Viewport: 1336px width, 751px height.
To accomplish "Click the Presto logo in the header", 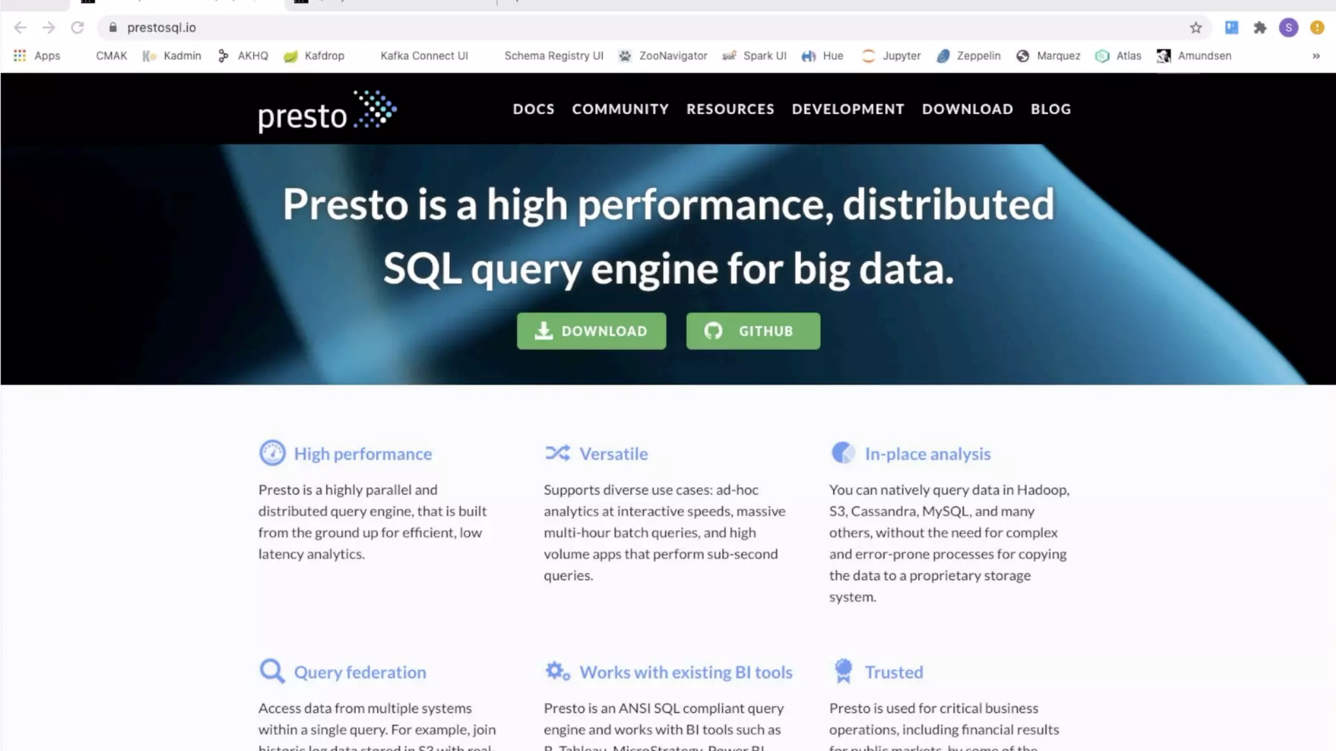I will point(327,111).
